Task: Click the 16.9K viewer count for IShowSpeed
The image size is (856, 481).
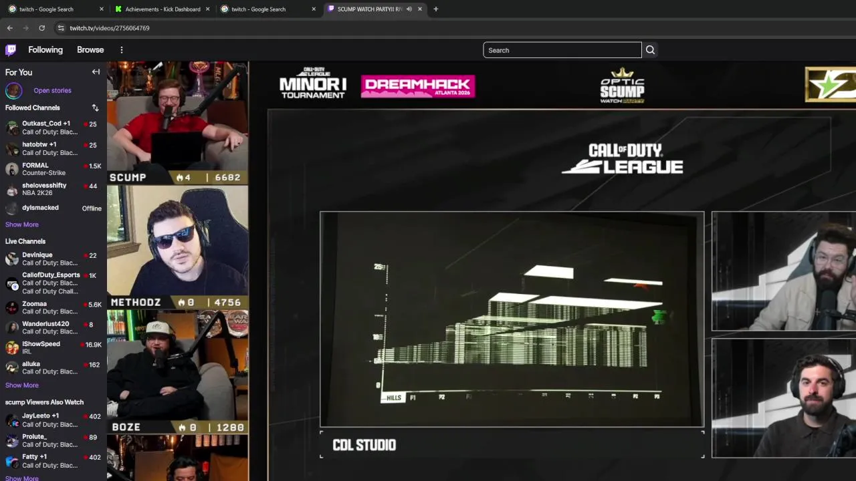Action: [x=93, y=345]
